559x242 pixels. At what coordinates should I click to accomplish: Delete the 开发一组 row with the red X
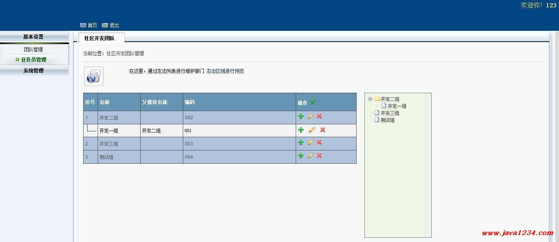pos(323,130)
